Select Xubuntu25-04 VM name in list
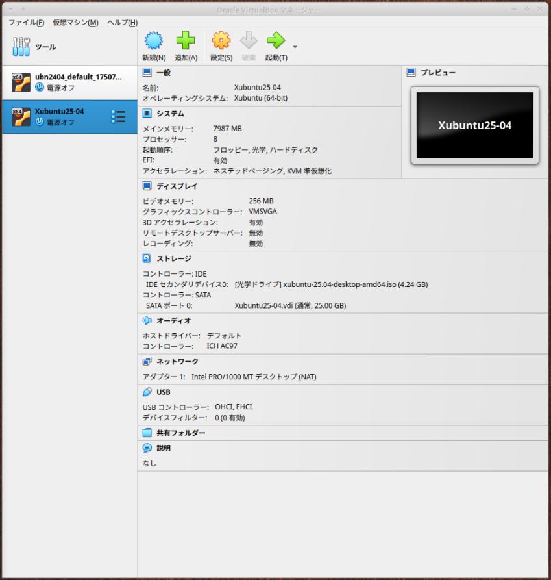The width and height of the screenshot is (551, 580). coord(60,111)
